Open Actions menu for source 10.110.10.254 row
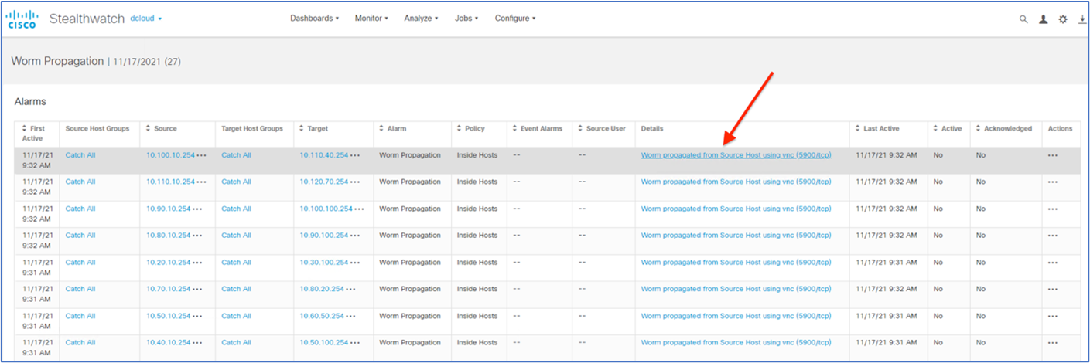Viewport: 1090px width, 363px height. pos(1052,182)
